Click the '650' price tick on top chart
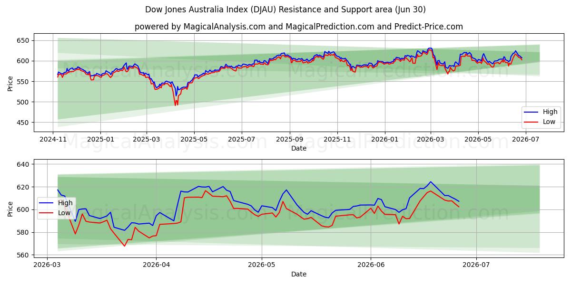571x285 pixels. (24, 40)
